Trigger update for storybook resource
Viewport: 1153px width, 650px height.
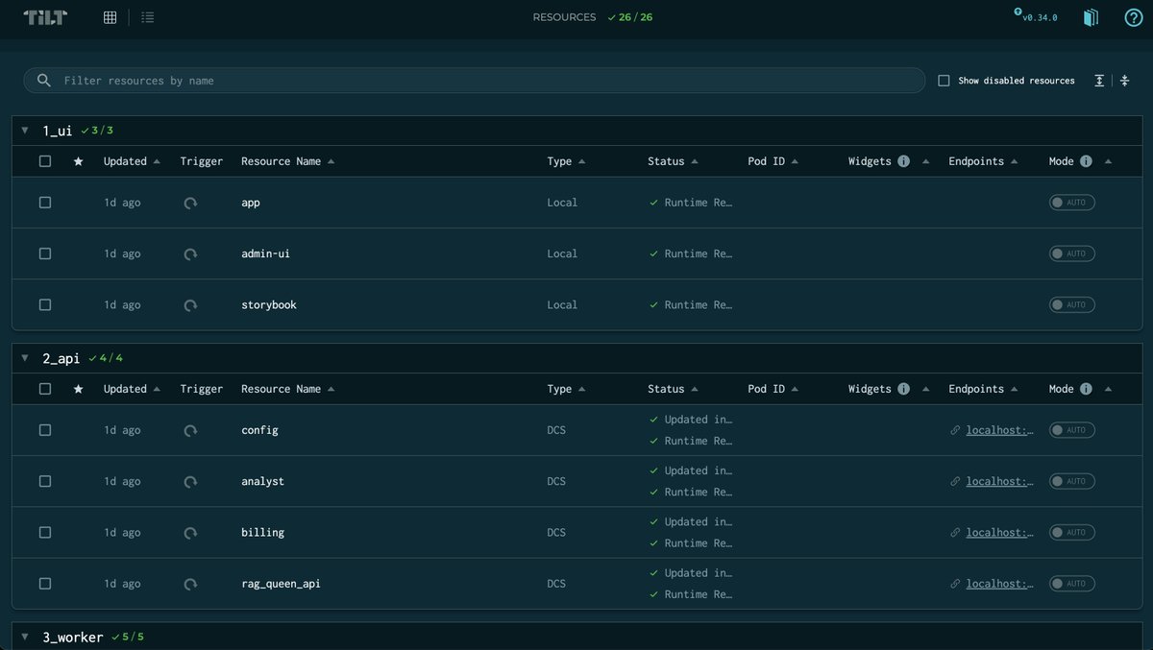190,304
